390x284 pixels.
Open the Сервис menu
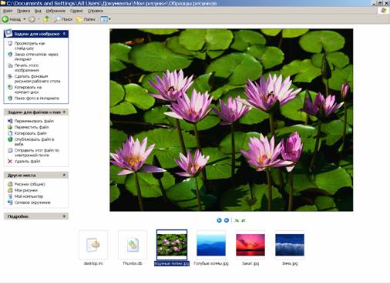pyautogui.click(x=76, y=11)
